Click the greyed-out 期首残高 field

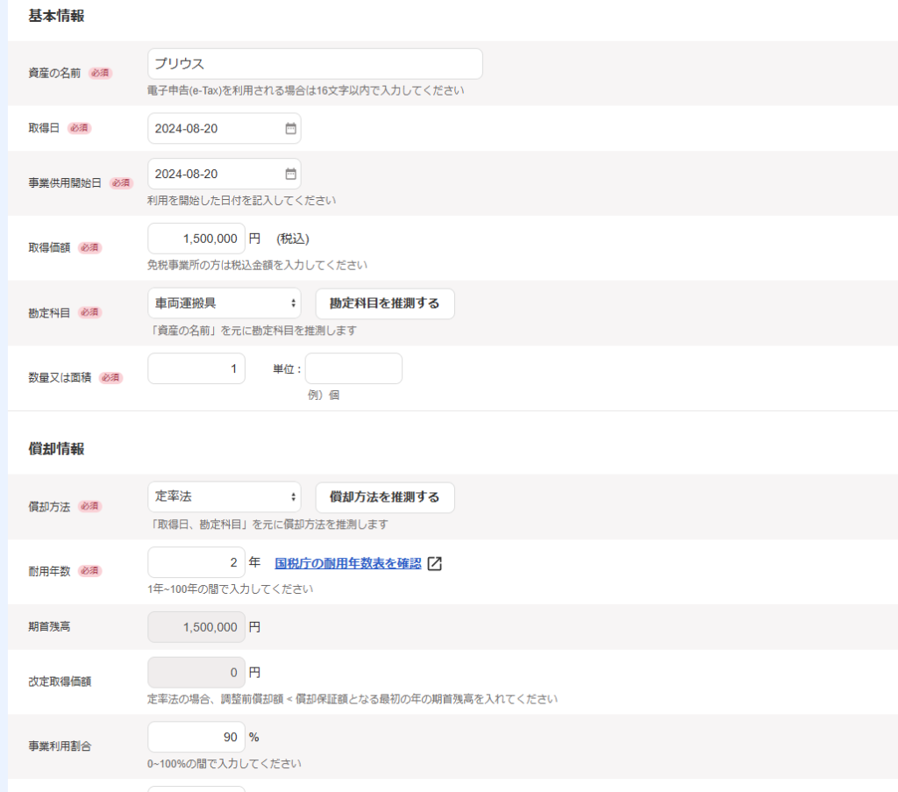click(x=196, y=627)
